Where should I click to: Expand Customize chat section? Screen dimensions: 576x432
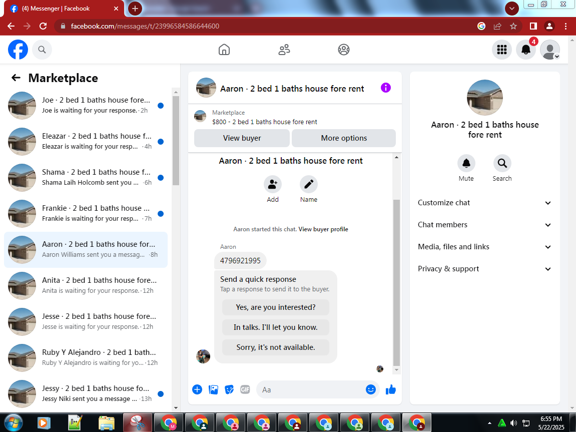[484, 203]
